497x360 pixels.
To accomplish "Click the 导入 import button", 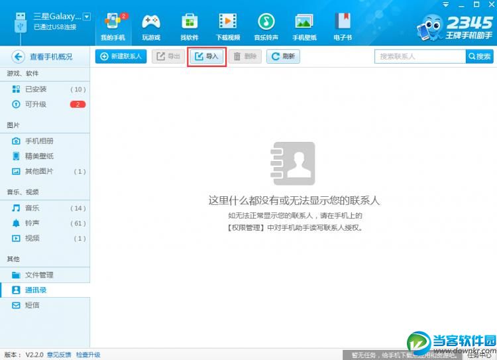I will click(x=207, y=56).
